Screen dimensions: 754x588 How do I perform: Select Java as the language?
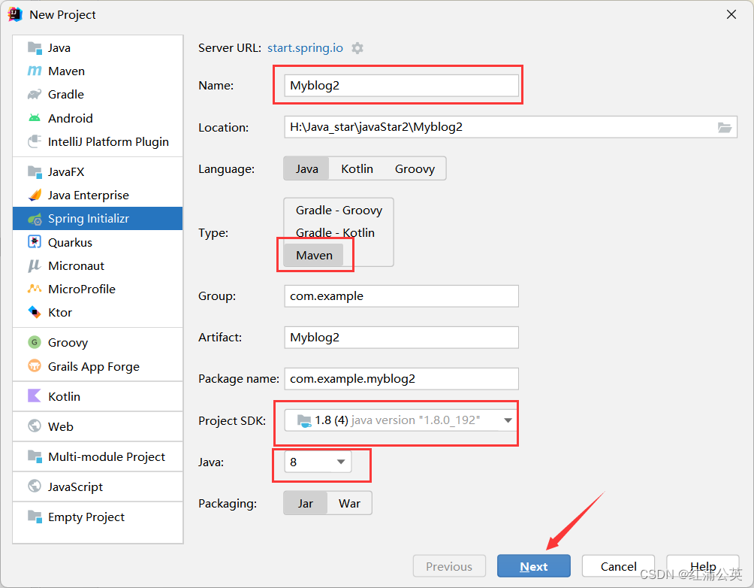tap(307, 168)
